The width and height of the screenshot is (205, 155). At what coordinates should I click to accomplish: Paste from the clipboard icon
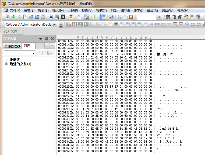(x=131, y=17)
